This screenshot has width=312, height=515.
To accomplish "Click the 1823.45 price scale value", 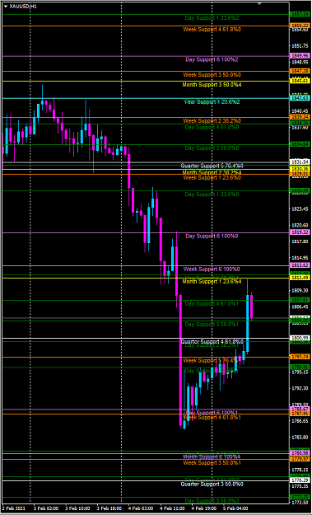I will point(299,209).
